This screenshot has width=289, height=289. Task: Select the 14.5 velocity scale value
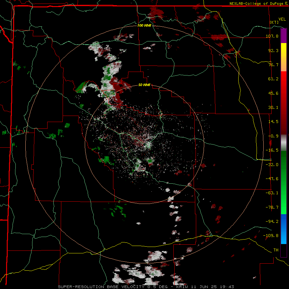273,122
